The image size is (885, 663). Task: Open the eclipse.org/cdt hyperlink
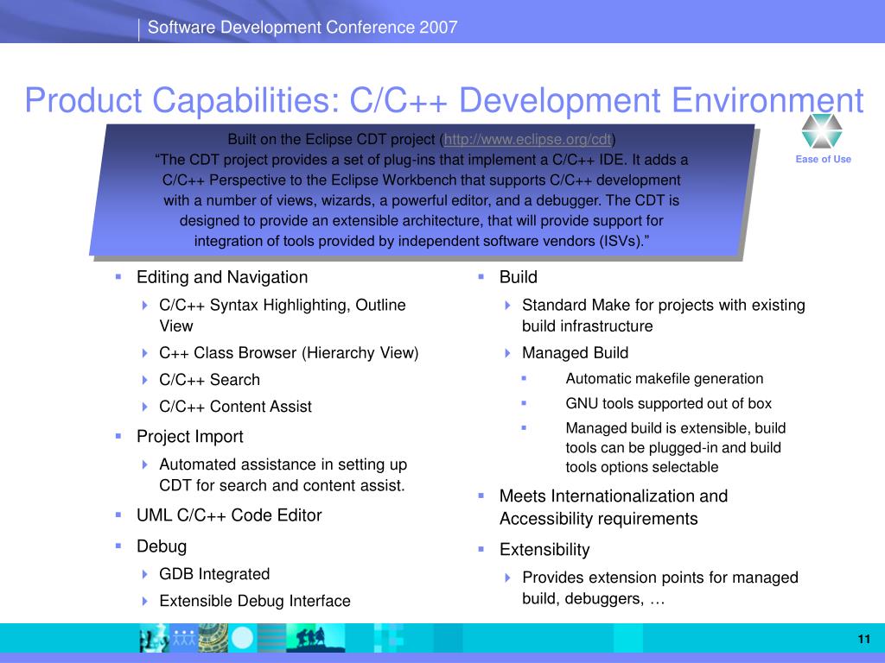tap(528, 139)
